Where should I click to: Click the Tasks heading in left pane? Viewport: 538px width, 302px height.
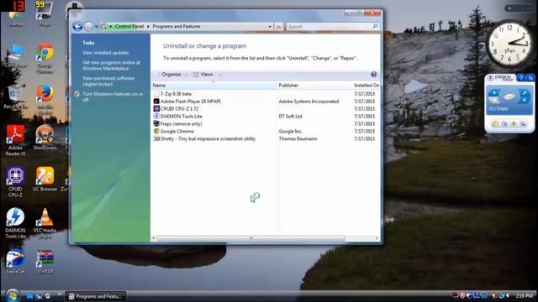point(88,43)
